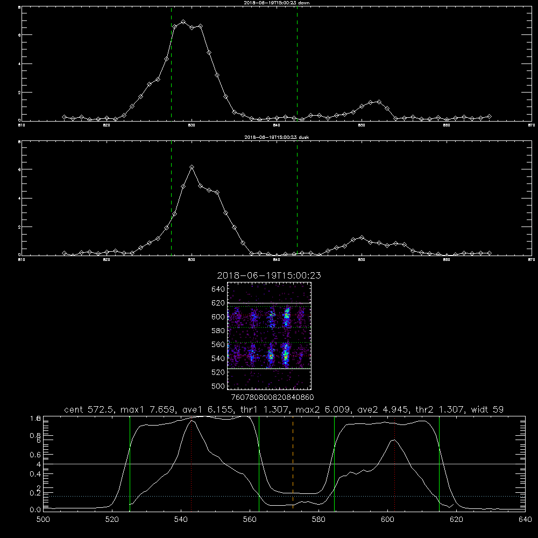Screen dimensions: 538x538
Task: Click bottom plot x-axis label 600
Action: 387,520
